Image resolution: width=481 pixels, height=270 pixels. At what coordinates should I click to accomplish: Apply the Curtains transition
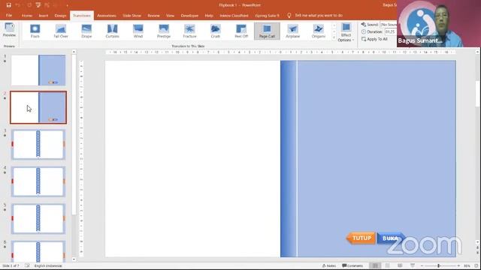point(112,31)
